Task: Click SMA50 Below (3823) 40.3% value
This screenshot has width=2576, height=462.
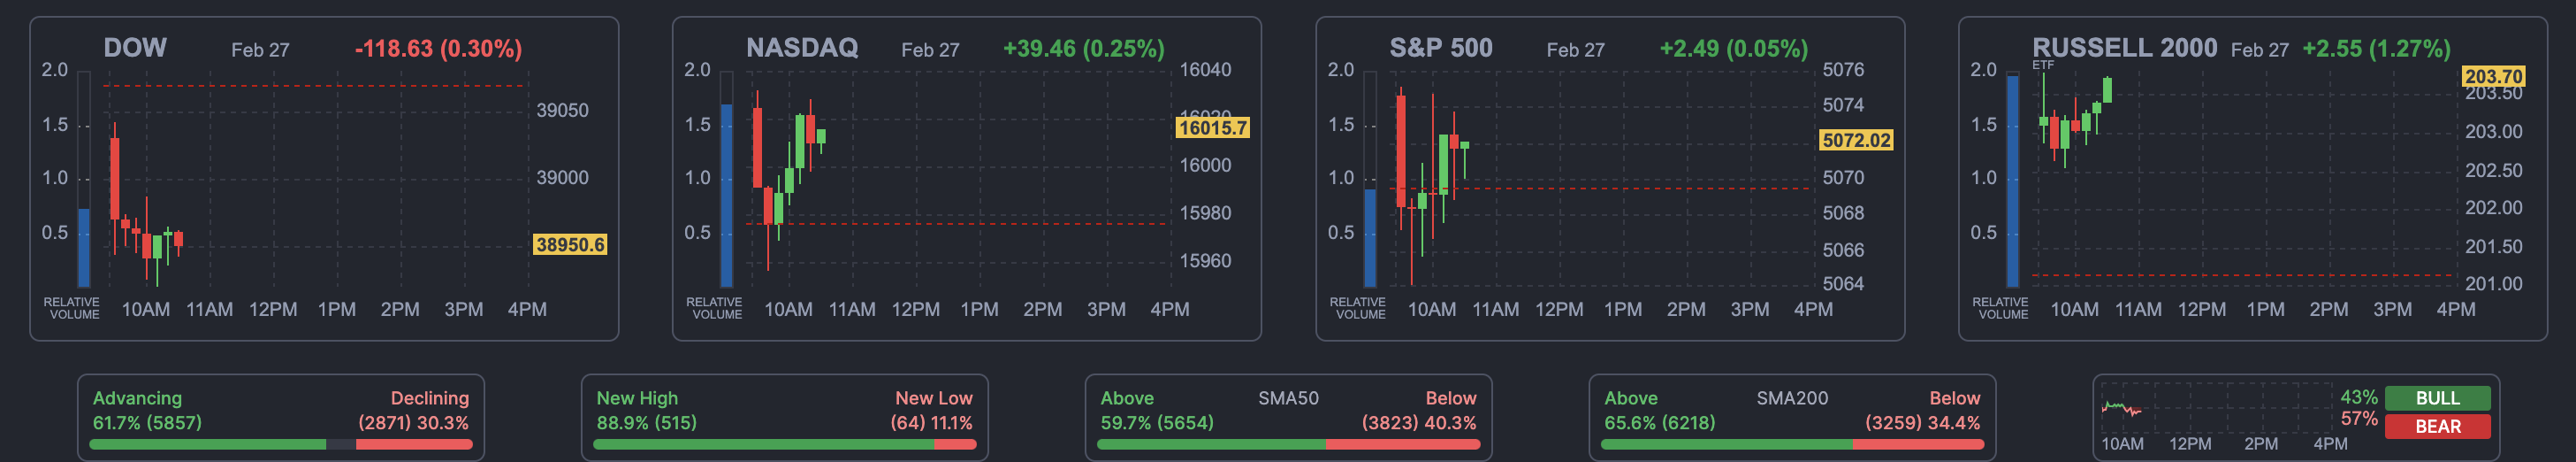Action: point(1419,423)
